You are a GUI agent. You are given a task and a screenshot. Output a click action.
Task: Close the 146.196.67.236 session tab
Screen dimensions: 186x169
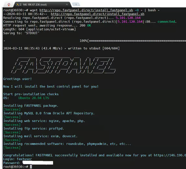67,5
